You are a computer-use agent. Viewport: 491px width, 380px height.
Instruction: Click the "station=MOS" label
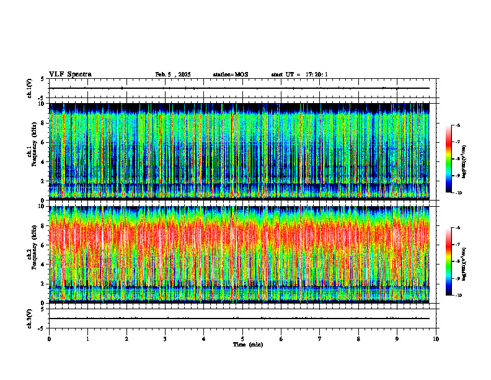click(x=231, y=75)
